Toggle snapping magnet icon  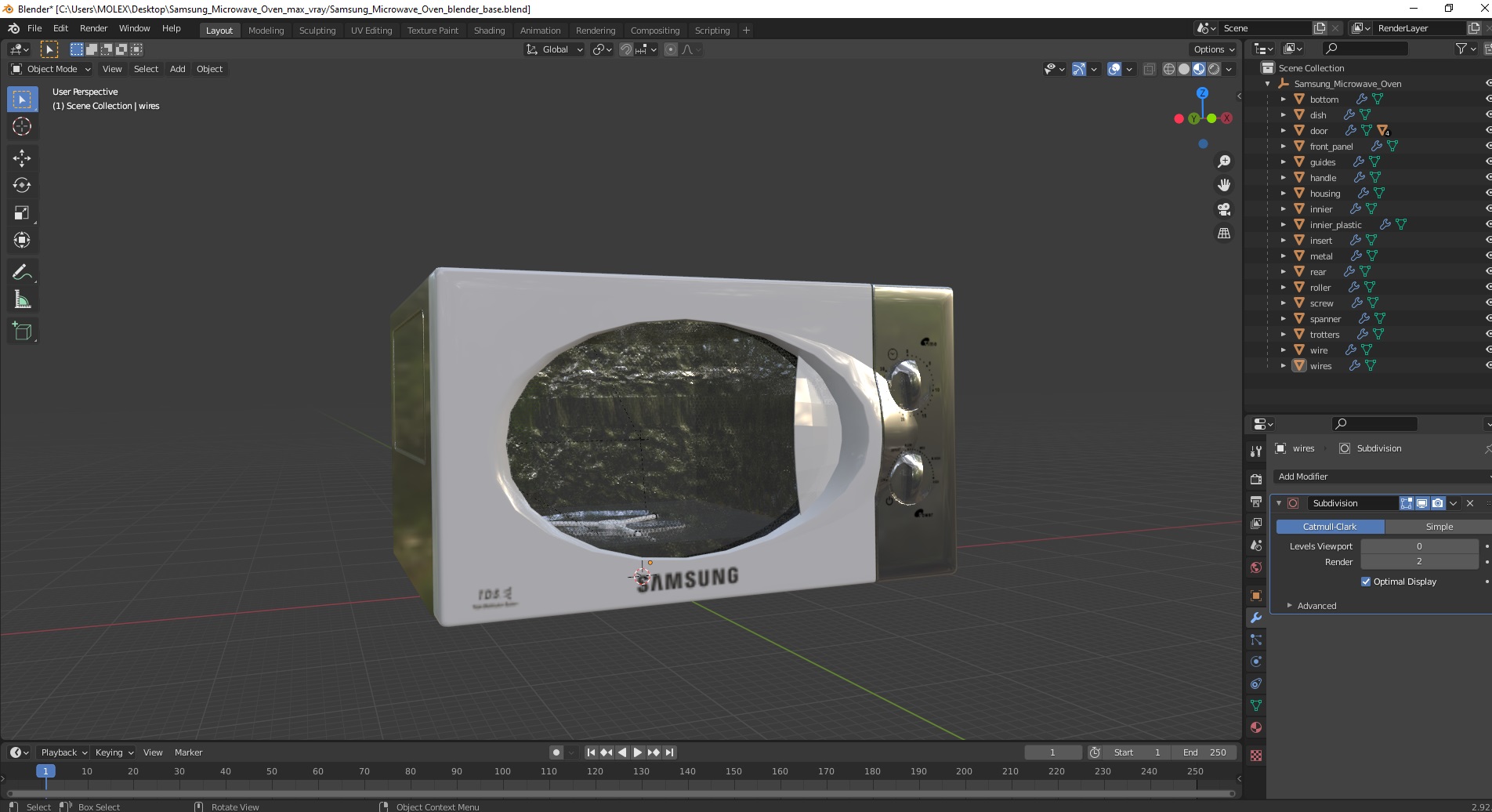pos(625,49)
